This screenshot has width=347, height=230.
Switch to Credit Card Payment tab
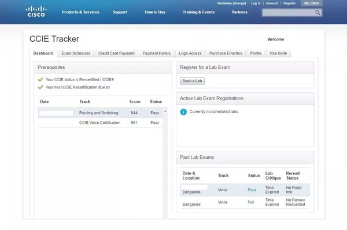[116, 53]
